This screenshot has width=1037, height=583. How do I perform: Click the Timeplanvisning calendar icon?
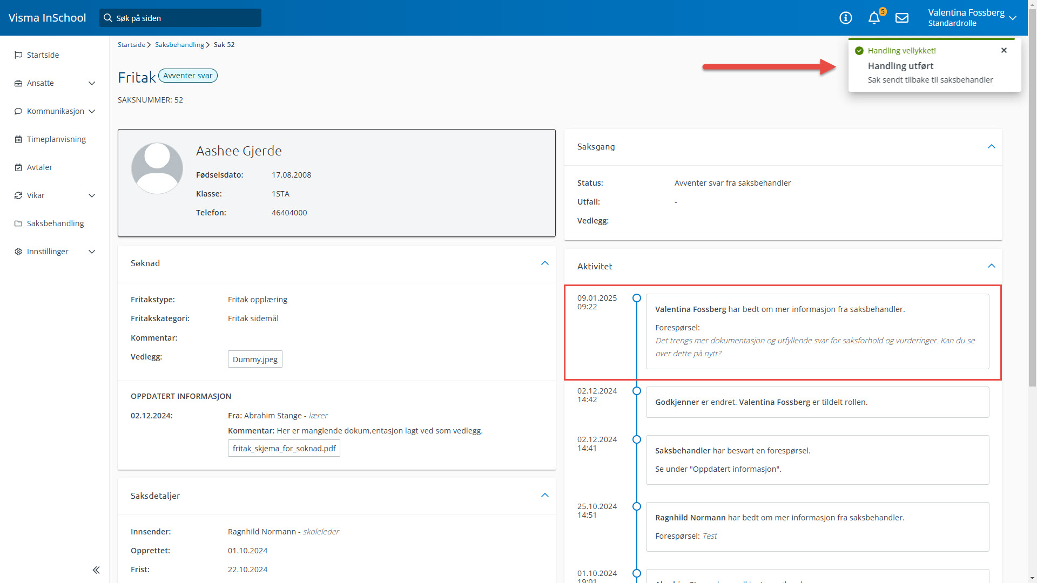[x=18, y=139]
